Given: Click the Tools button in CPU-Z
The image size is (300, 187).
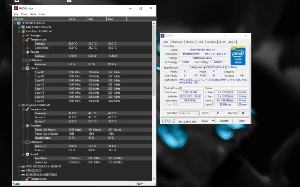Looking at the screenshot, I should click(x=205, y=121).
